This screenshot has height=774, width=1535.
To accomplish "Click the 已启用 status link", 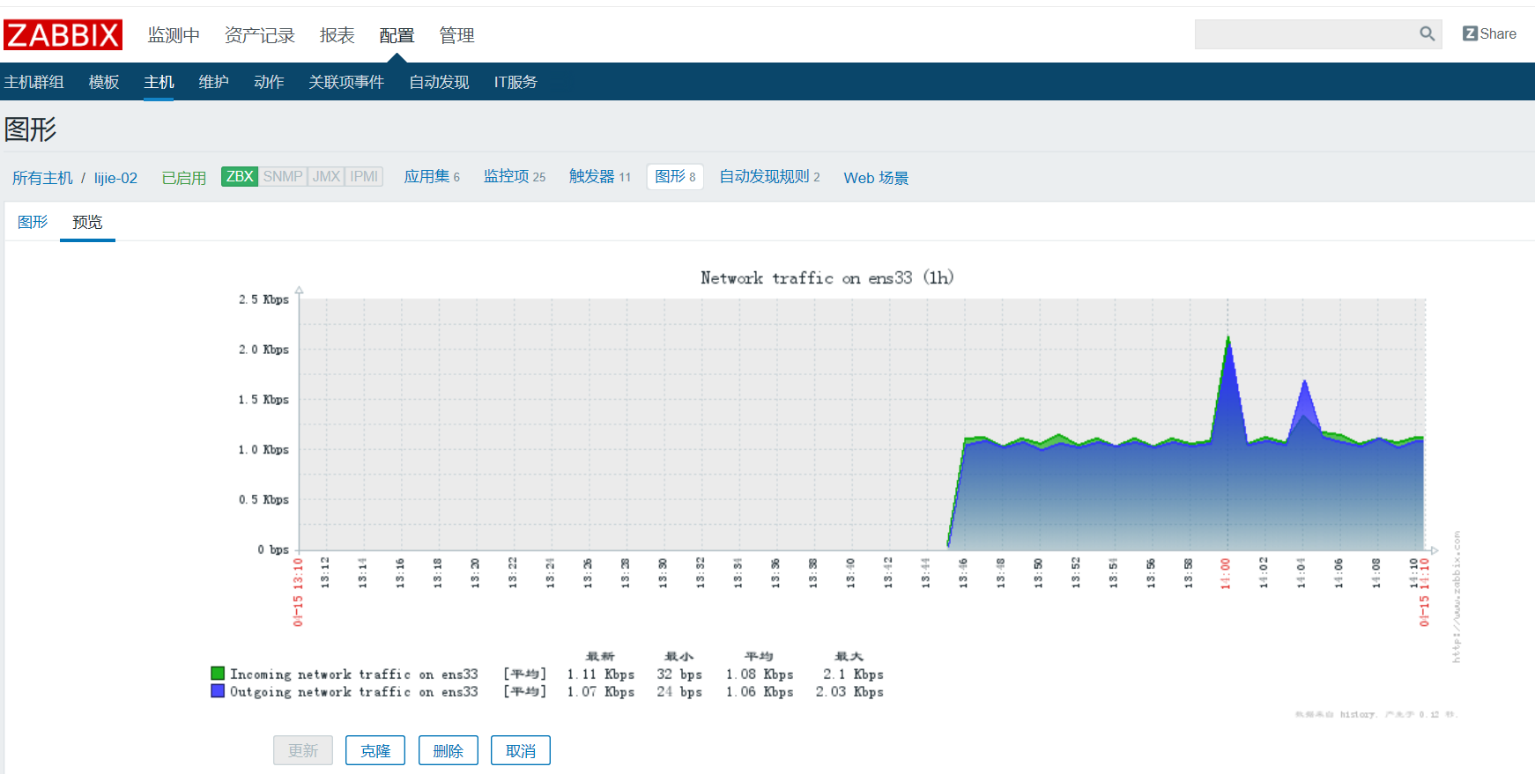I will [x=183, y=178].
